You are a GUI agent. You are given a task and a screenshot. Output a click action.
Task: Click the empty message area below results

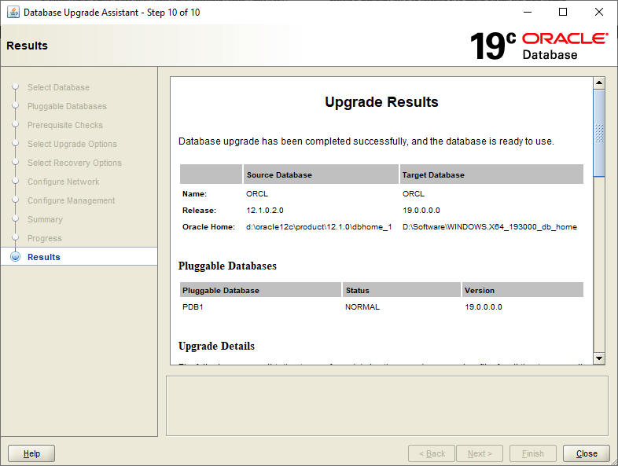point(387,405)
